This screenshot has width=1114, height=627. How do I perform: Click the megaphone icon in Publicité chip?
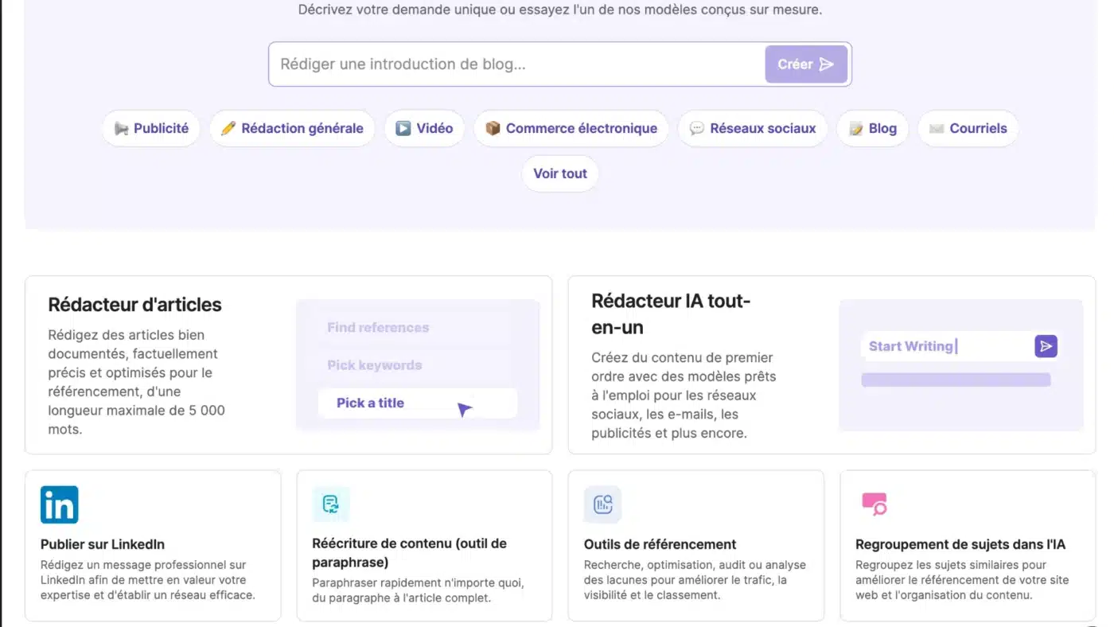122,129
